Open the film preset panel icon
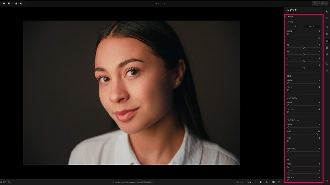 point(327,48)
